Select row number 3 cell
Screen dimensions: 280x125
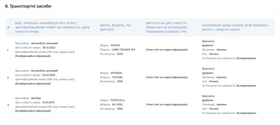[8, 105]
